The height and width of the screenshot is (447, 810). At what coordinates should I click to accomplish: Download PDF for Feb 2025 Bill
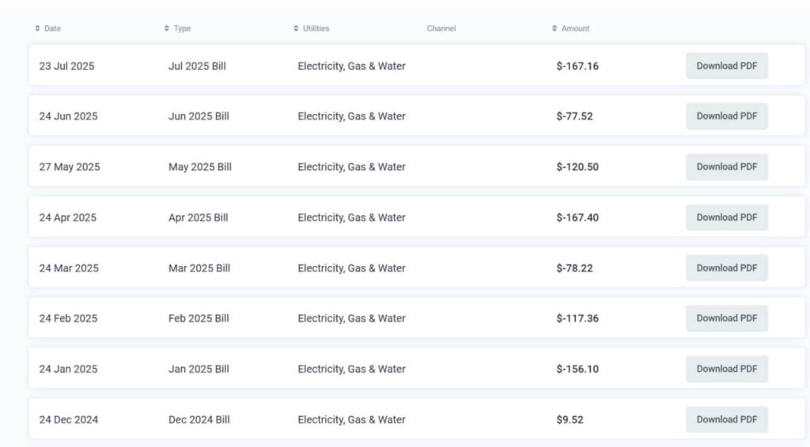tap(727, 318)
